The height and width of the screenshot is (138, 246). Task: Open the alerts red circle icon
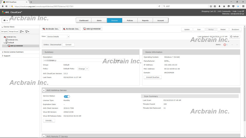[225, 45]
